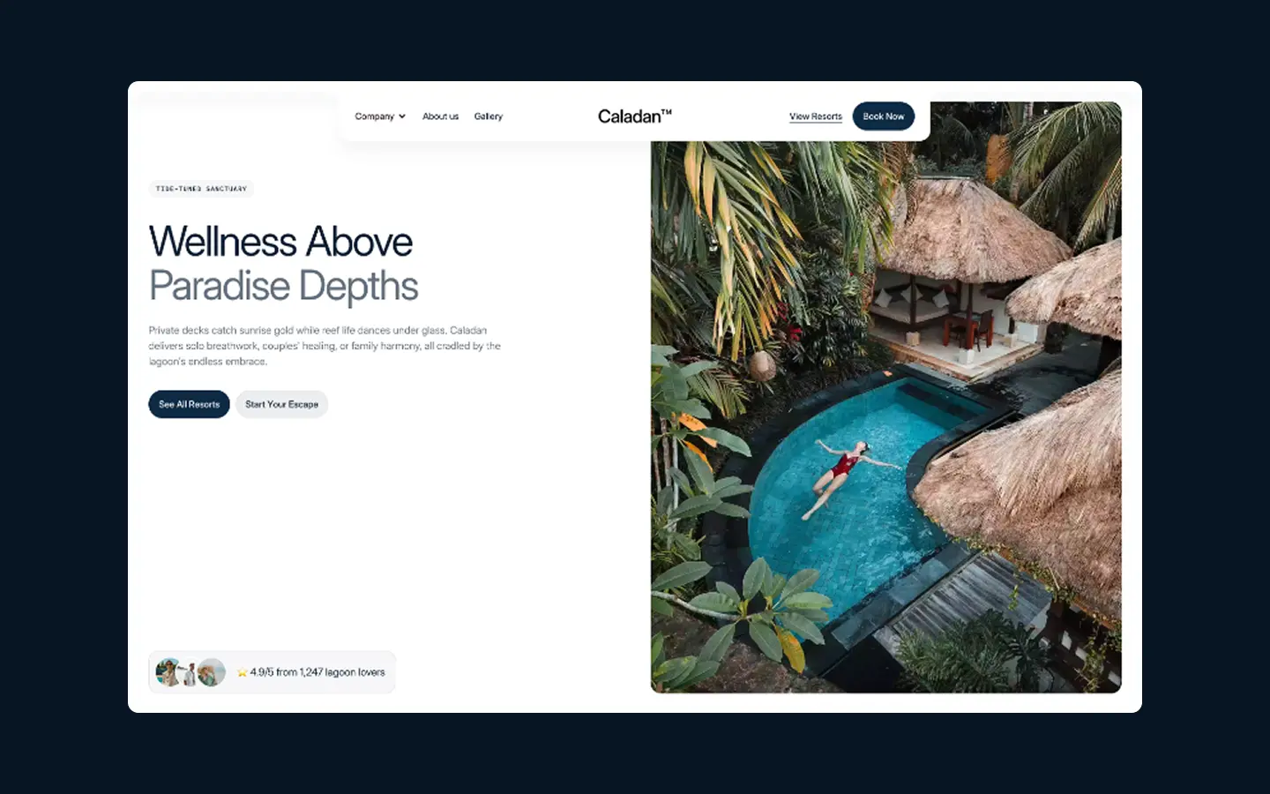Select the third reviewer avatar with the sun hat
Image resolution: width=1270 pixels, height=794 pixels.
pos(212,672)
